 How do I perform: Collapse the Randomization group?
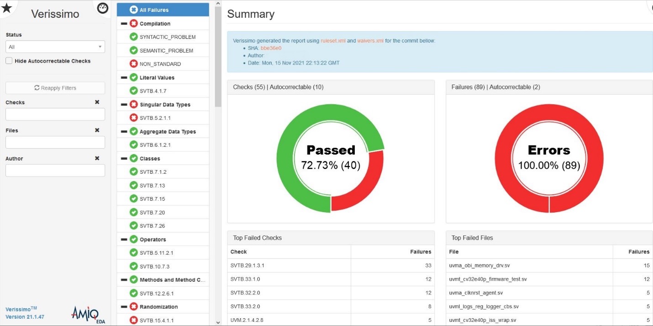pos(124,307)
